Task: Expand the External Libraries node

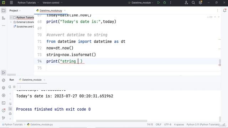Action: click(x=11, y=22)
